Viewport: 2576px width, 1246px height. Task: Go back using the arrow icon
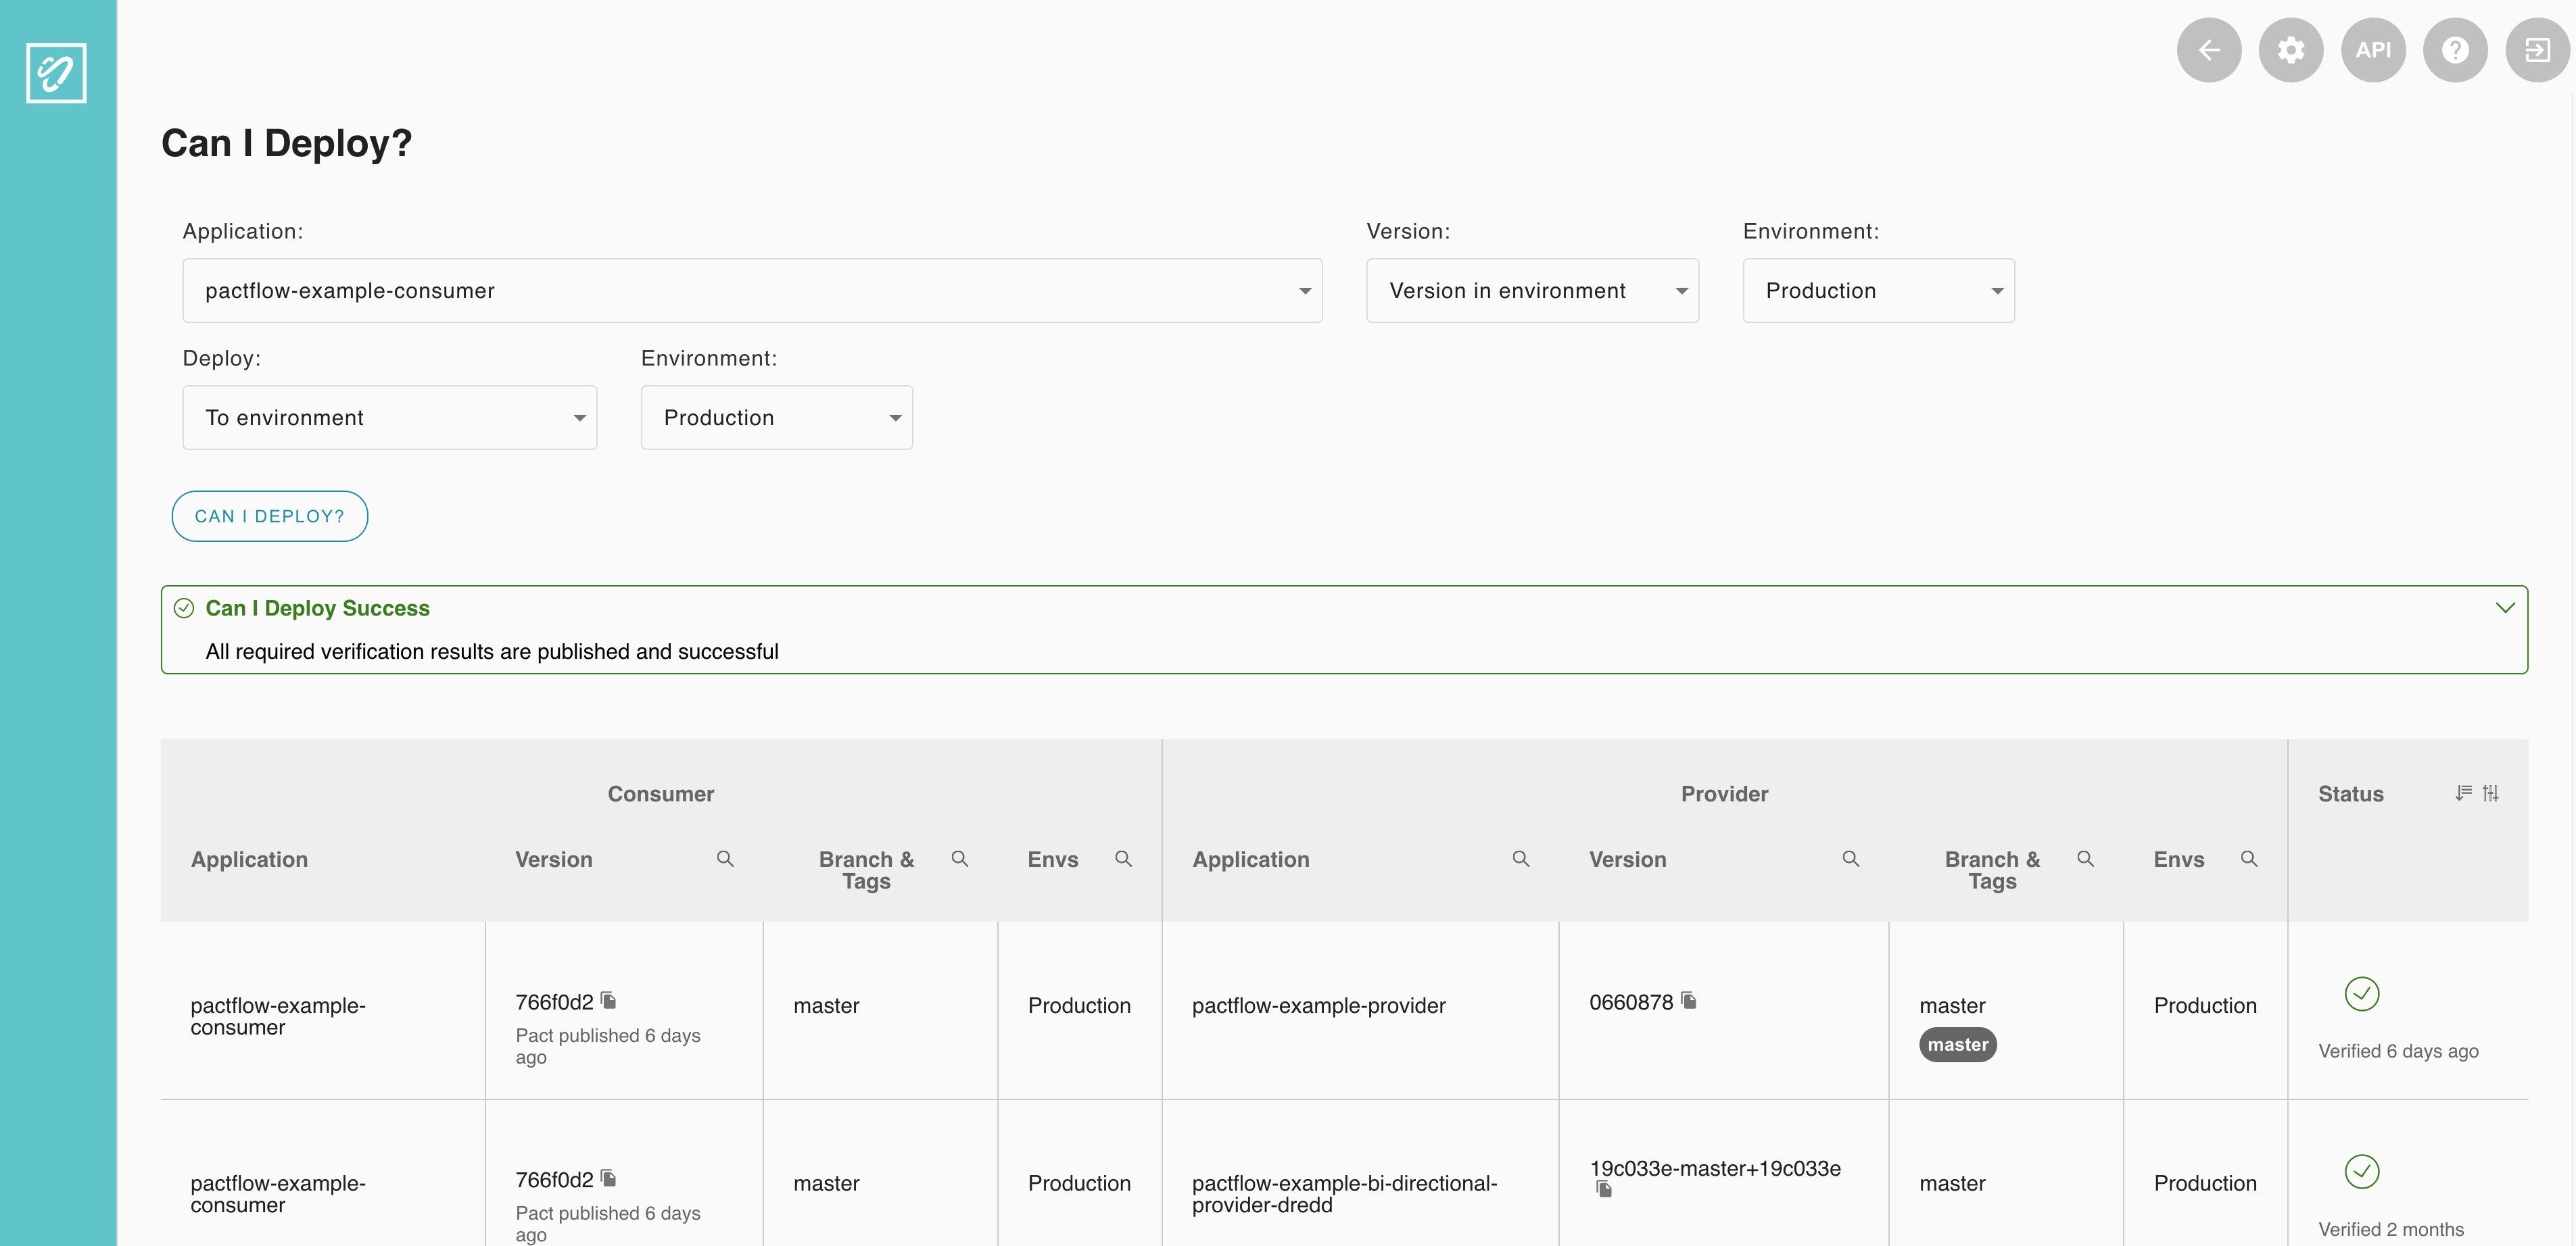coord(2209,50)
